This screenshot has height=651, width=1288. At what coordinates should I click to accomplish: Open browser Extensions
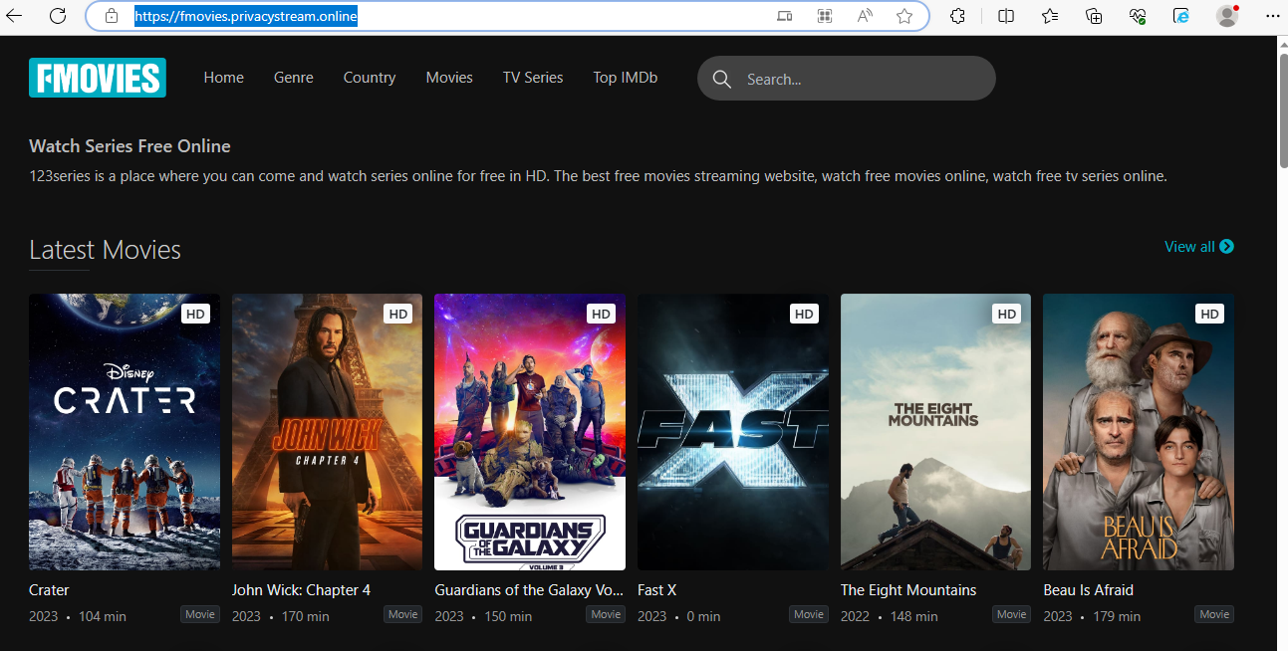pos(957,16)
